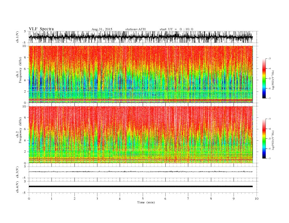
Task: Click the time axis tick label "5"
Action: click(143, 199)
